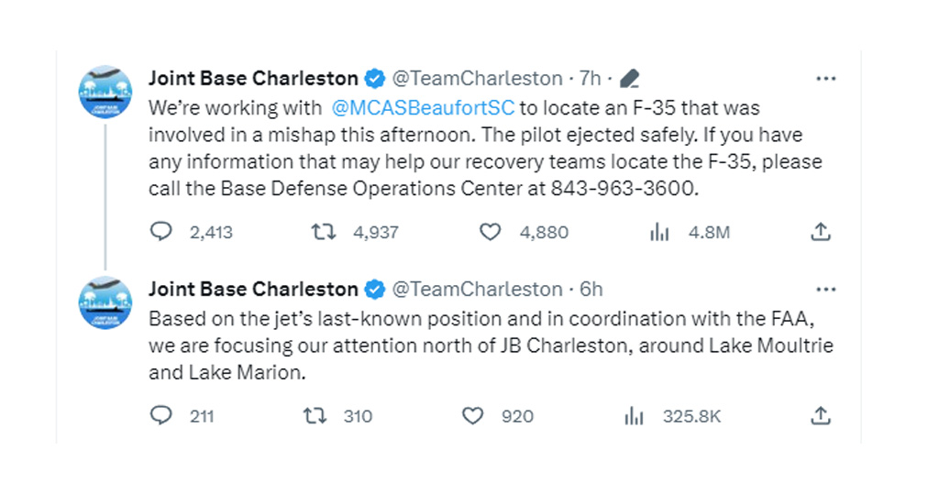Open more options menu on second tweet
939x494 pixels.
tap(826, 290)
